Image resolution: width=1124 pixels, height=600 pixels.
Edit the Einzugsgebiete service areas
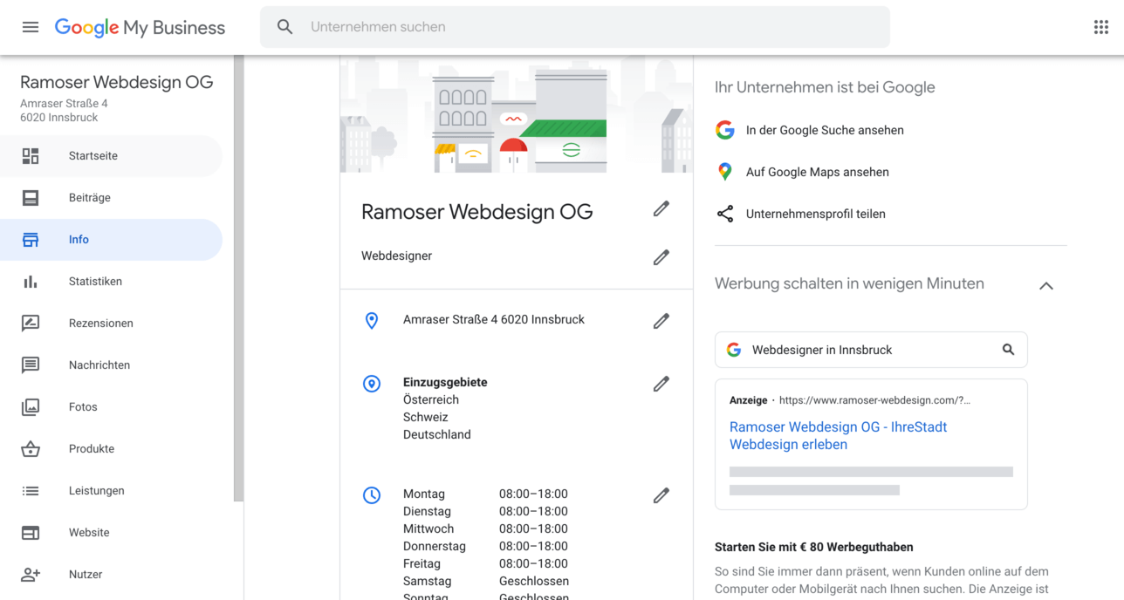click(x=661, y=384)
